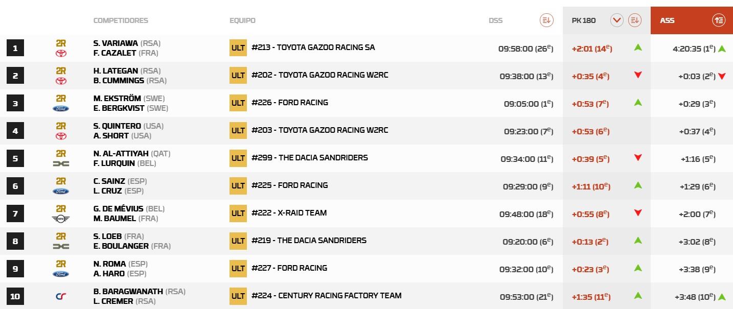Image resolution: width=733 pixels, height=309 pixels.
Task: Click the ULT badge for #226 Ford Racing
Action: coord(238,103)
